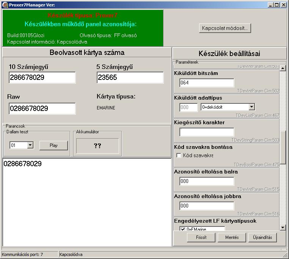289x259 pixels.
Task: Click the TDevListParam Cím:467 label
Action: [257, 115]
